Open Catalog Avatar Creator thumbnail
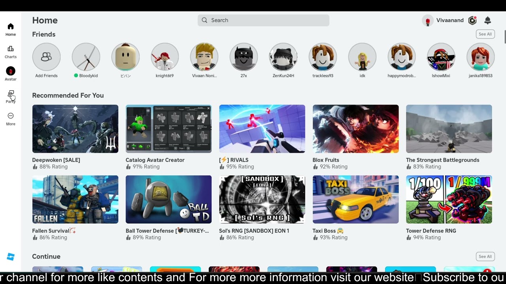The height and width of the screenshot is (284, 506). point(168,129)
